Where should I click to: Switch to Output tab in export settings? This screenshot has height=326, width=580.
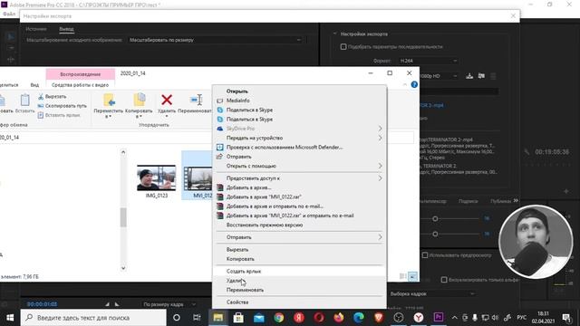pyautogui.click(x=66, y=29)
